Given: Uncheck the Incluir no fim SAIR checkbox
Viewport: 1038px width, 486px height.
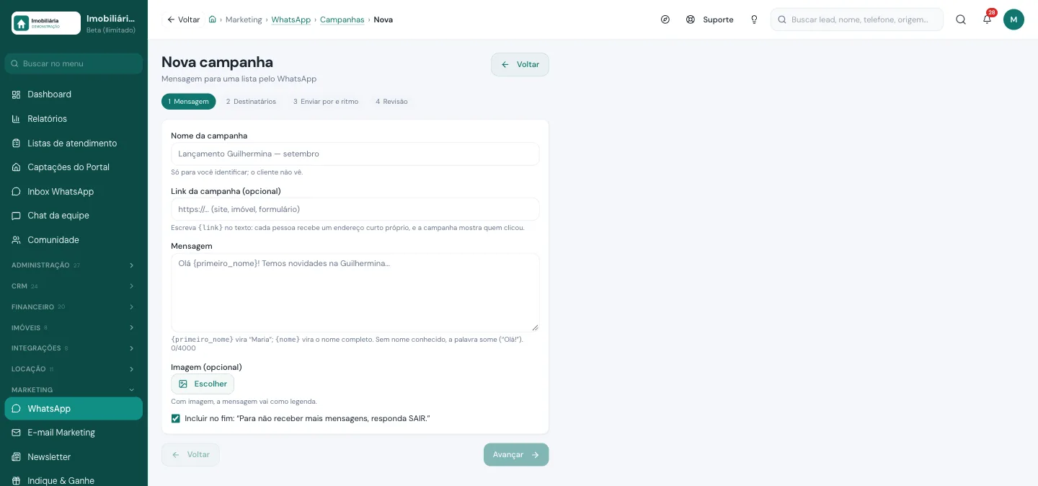Looking at the screenshot, I should tap(175, 419).
